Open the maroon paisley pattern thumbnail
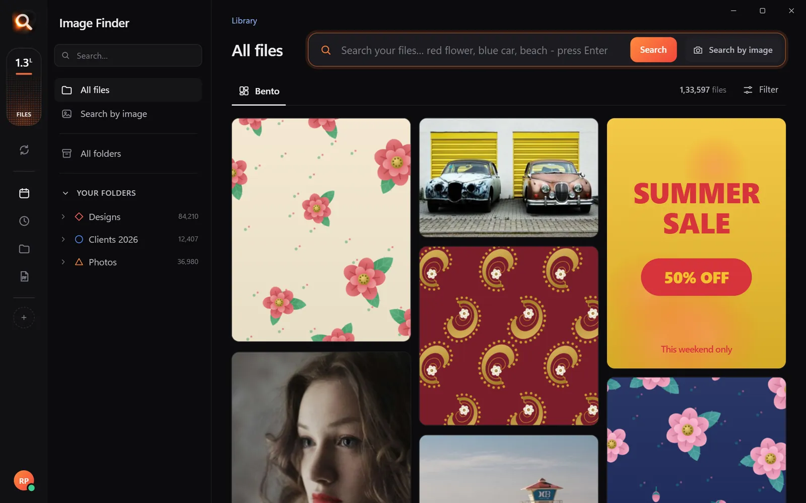This screenshot has height=503, width=806. point(509,336)
